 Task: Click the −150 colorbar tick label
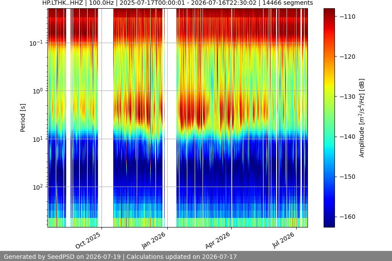pyautogui.click(x=348, y=177)
